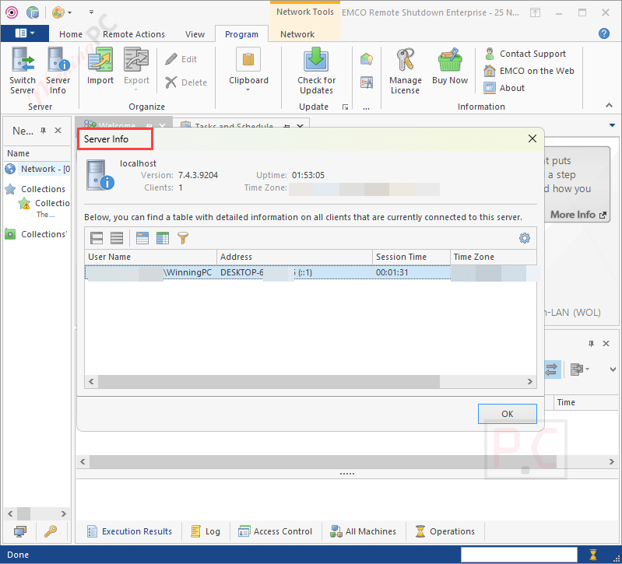
Task: Sort by Address column header
Action: coord(294,257)
